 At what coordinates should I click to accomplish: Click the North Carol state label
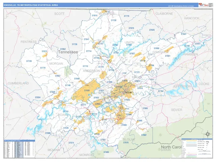171,147
